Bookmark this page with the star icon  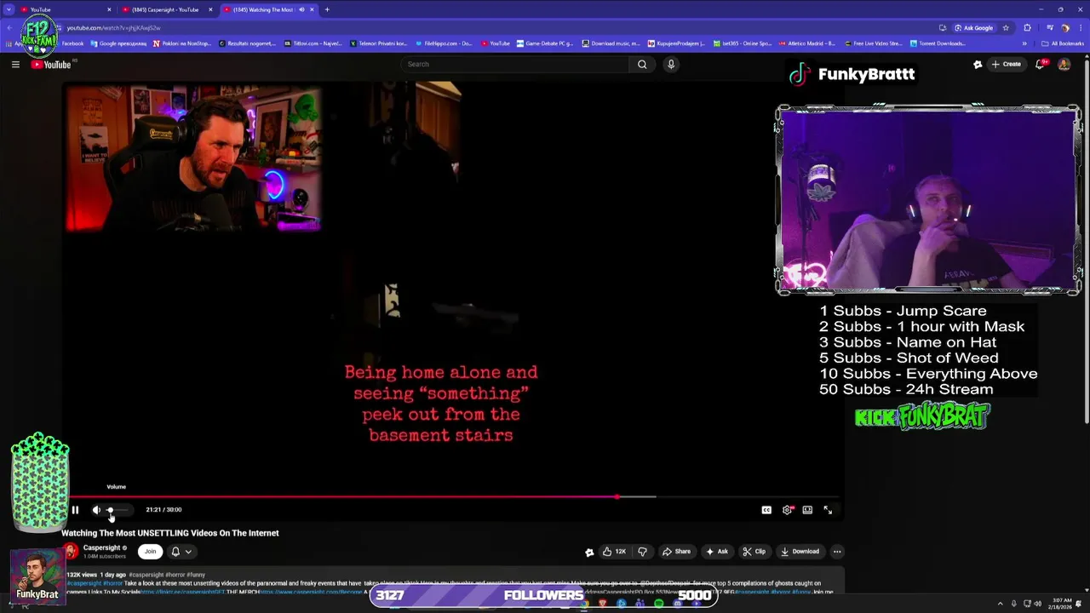coord(1006,28)
